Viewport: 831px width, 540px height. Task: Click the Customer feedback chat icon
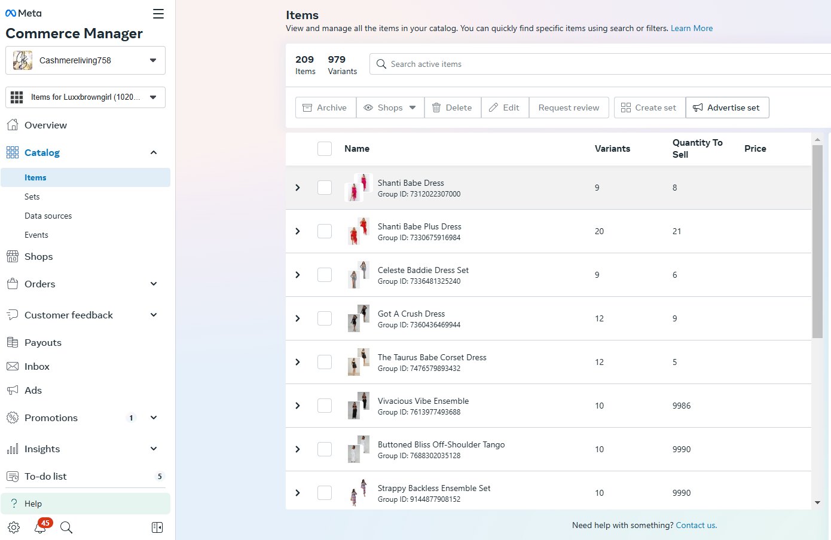pos(13,315)
